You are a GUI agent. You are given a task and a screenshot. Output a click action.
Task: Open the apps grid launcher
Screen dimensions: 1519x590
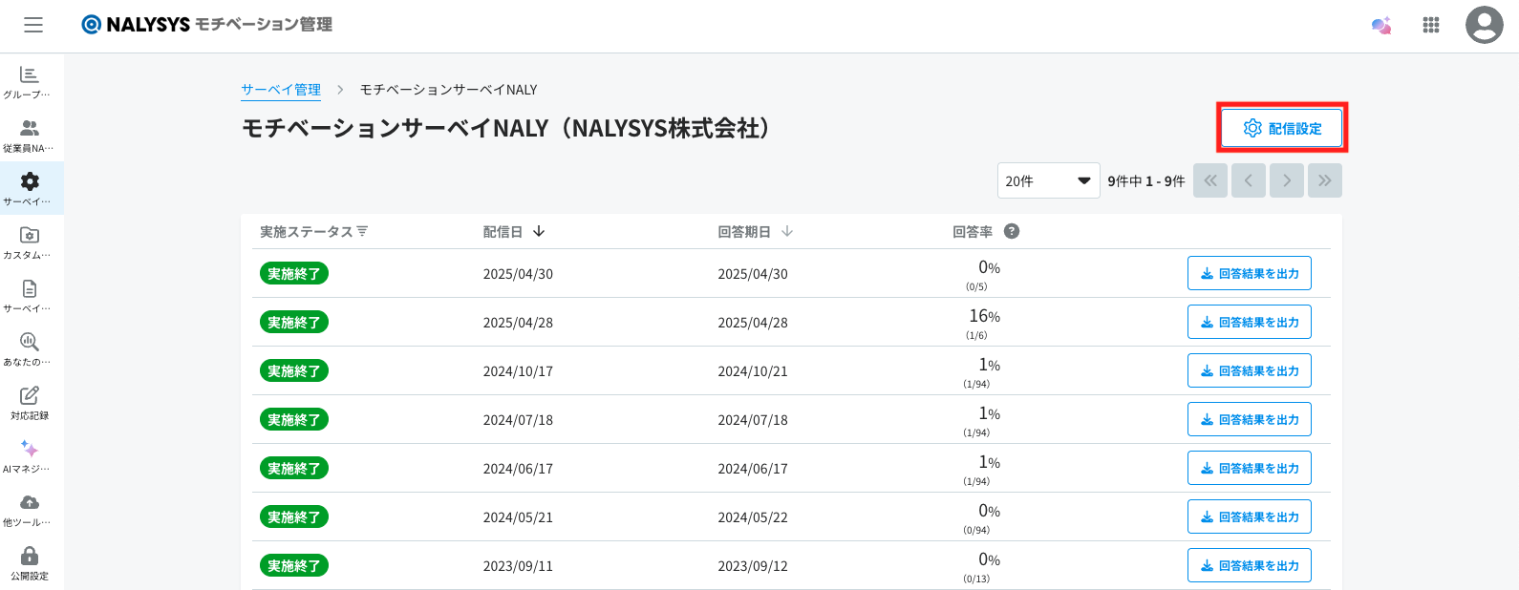tap(1431, 26)
